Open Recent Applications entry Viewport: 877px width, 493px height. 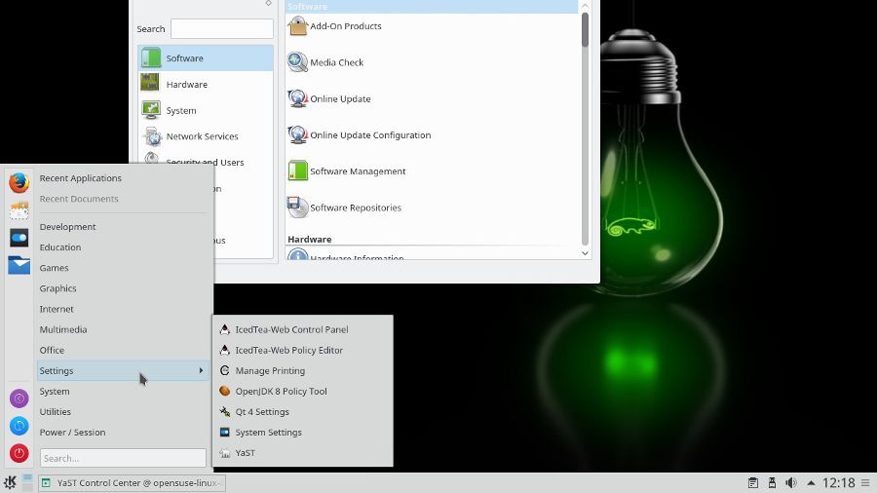[123, 177]
